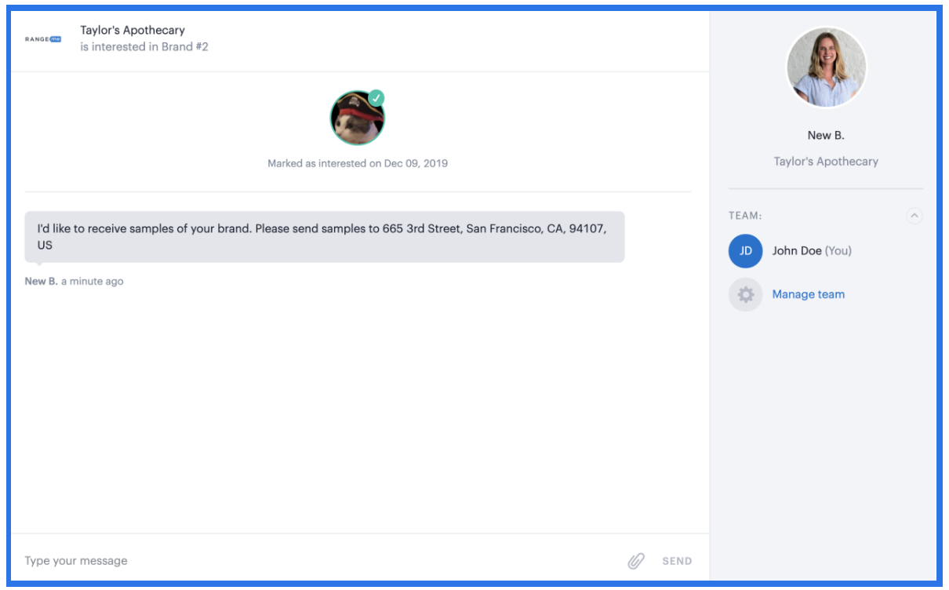Click the gear icon beside Manage team

745,295
